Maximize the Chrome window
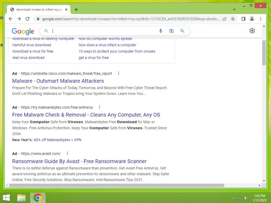This screenshot has height=203, width=271. [251, 6]
